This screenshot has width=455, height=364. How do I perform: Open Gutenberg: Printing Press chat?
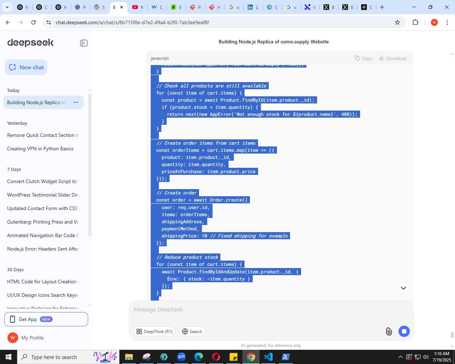coord(43,222)
